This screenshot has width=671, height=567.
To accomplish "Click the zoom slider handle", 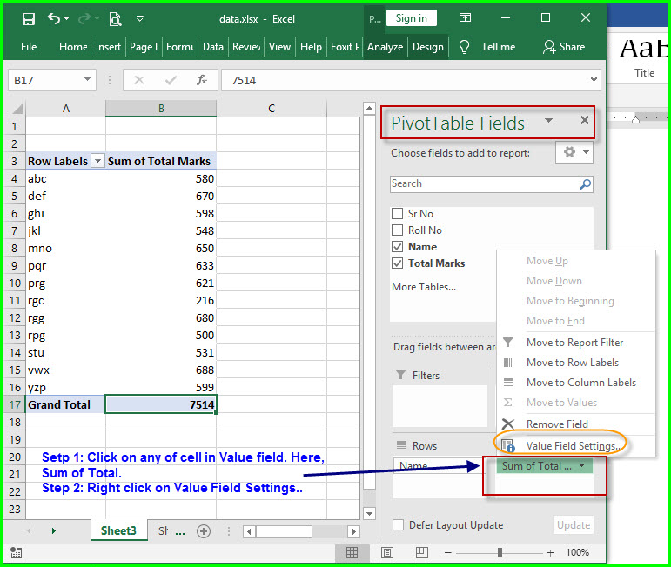I will 500,553.
